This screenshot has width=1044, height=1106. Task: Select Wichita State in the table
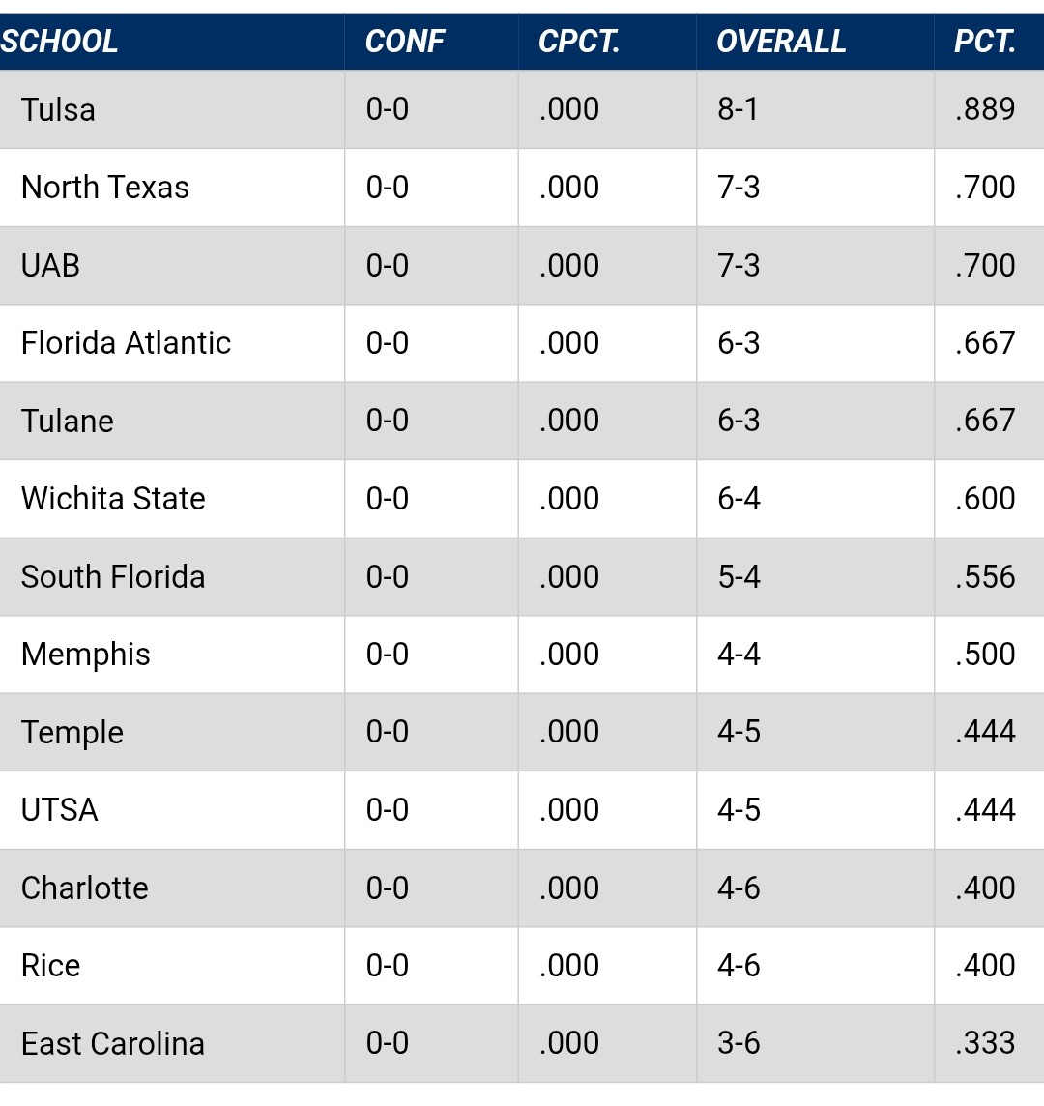point(113,499)
